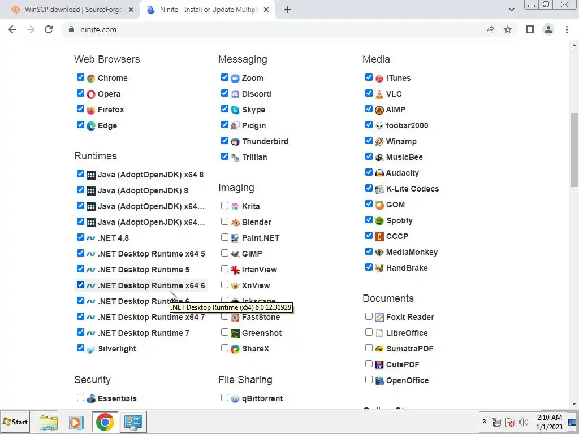Click the share page icon in address bar
579x434 pixels.
pyautogui.click(x=490, y=29)
